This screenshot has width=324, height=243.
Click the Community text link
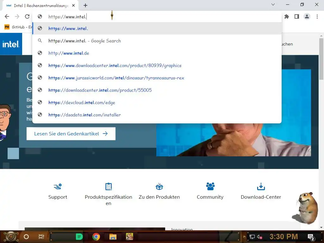click(210, 197)
